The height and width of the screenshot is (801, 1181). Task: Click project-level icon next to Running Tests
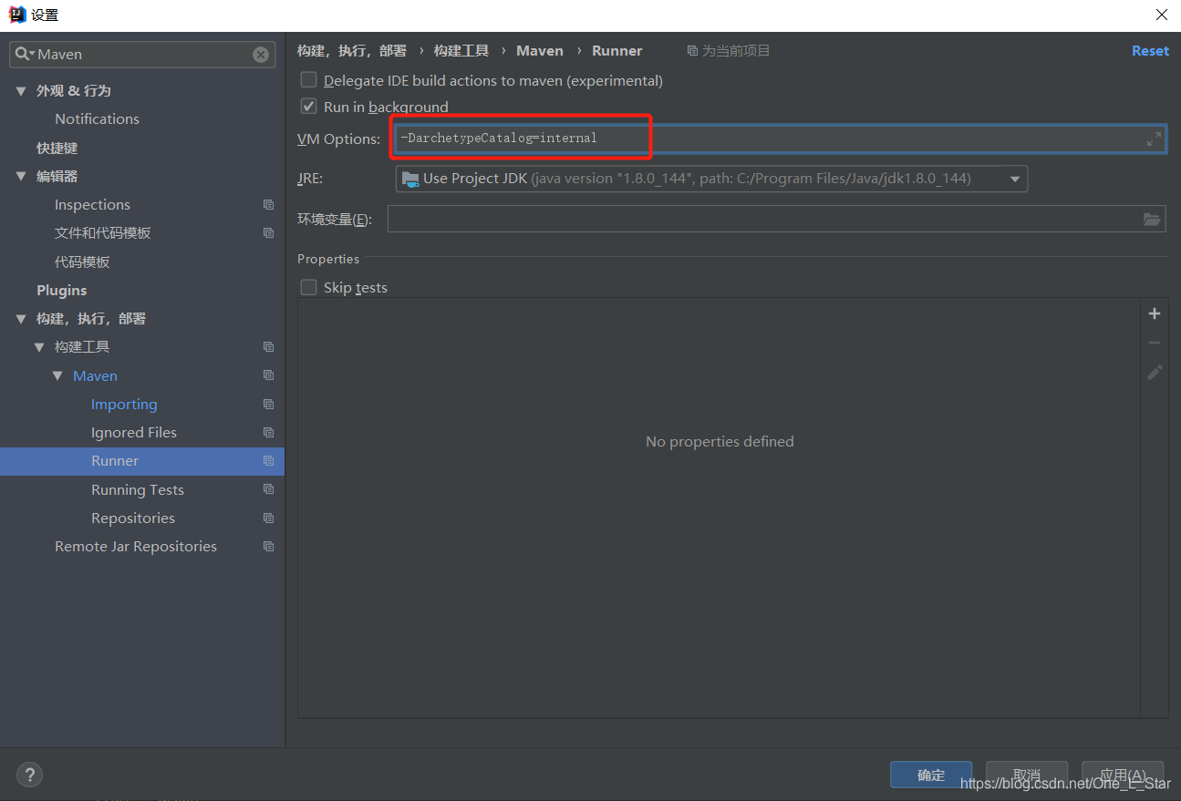click(268, 488)
